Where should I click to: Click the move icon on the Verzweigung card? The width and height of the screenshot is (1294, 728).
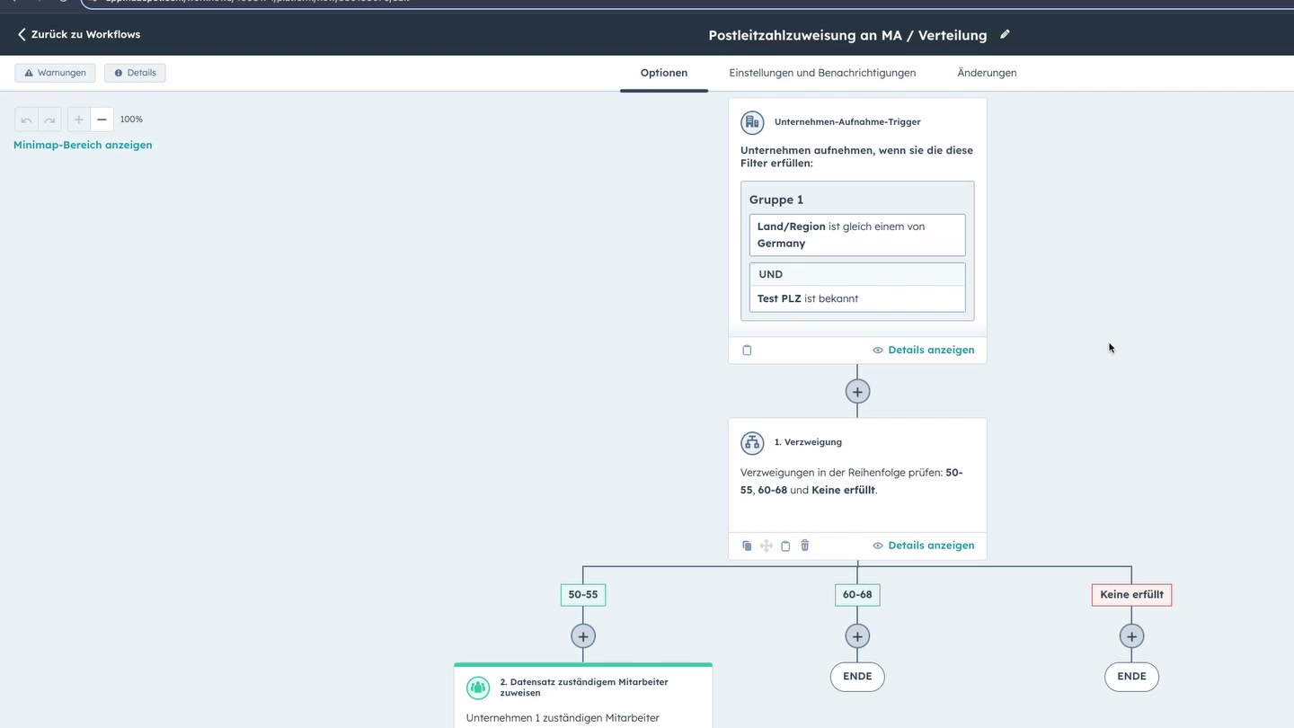[x=766, y=546]
